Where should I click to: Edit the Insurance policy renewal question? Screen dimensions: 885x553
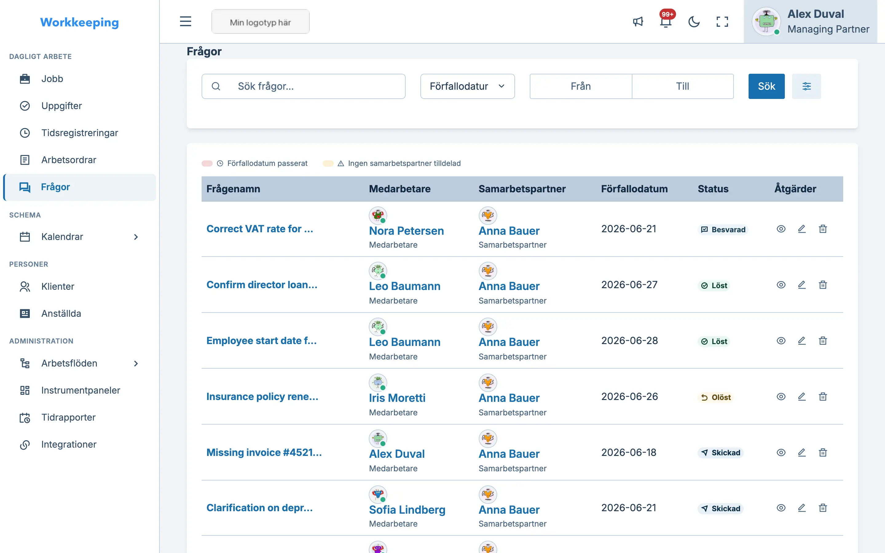[x=802, y=397]
